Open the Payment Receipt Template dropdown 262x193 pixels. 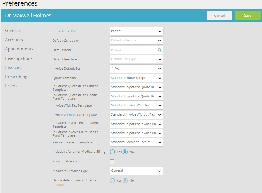click(136, 142)
